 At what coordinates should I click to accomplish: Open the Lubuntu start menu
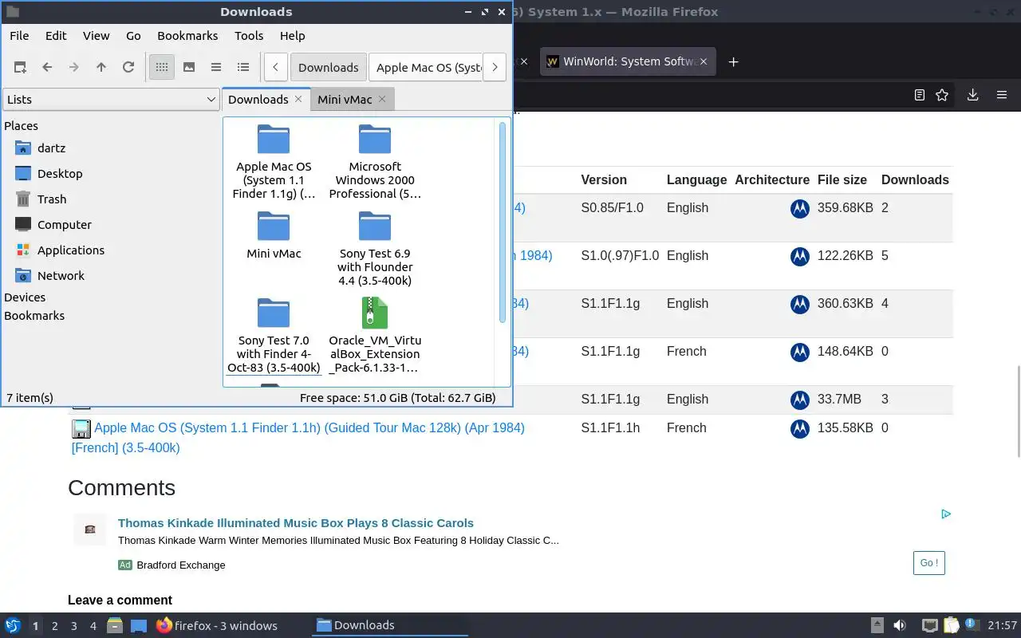[x=13, y=625]
